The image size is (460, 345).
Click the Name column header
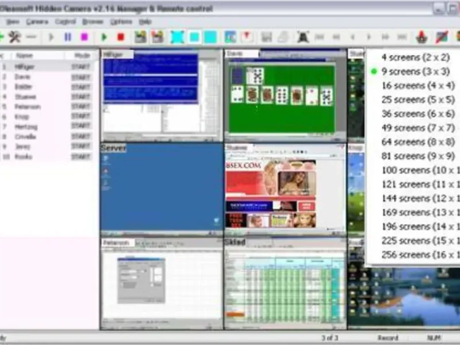click(x=37, y=55)
